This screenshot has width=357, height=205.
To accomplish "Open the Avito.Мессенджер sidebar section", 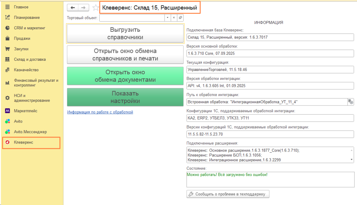I will point(30,132).
